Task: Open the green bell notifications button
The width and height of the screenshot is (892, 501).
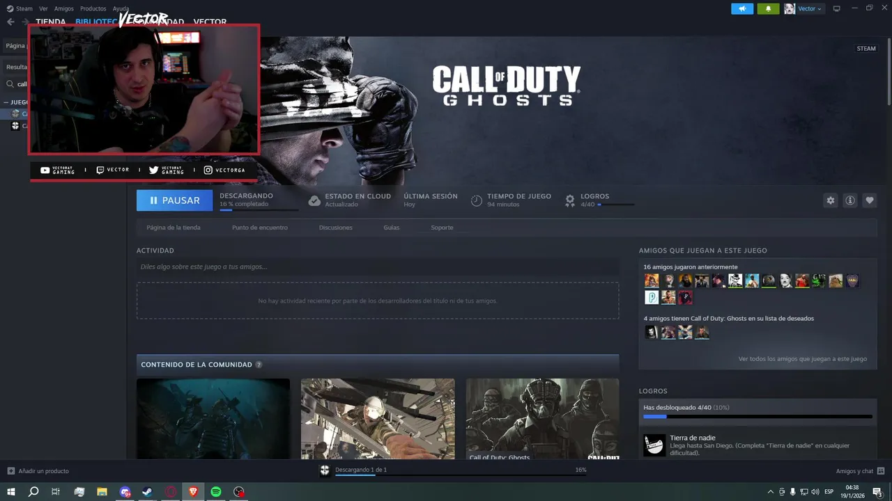Action: (768, 8)
